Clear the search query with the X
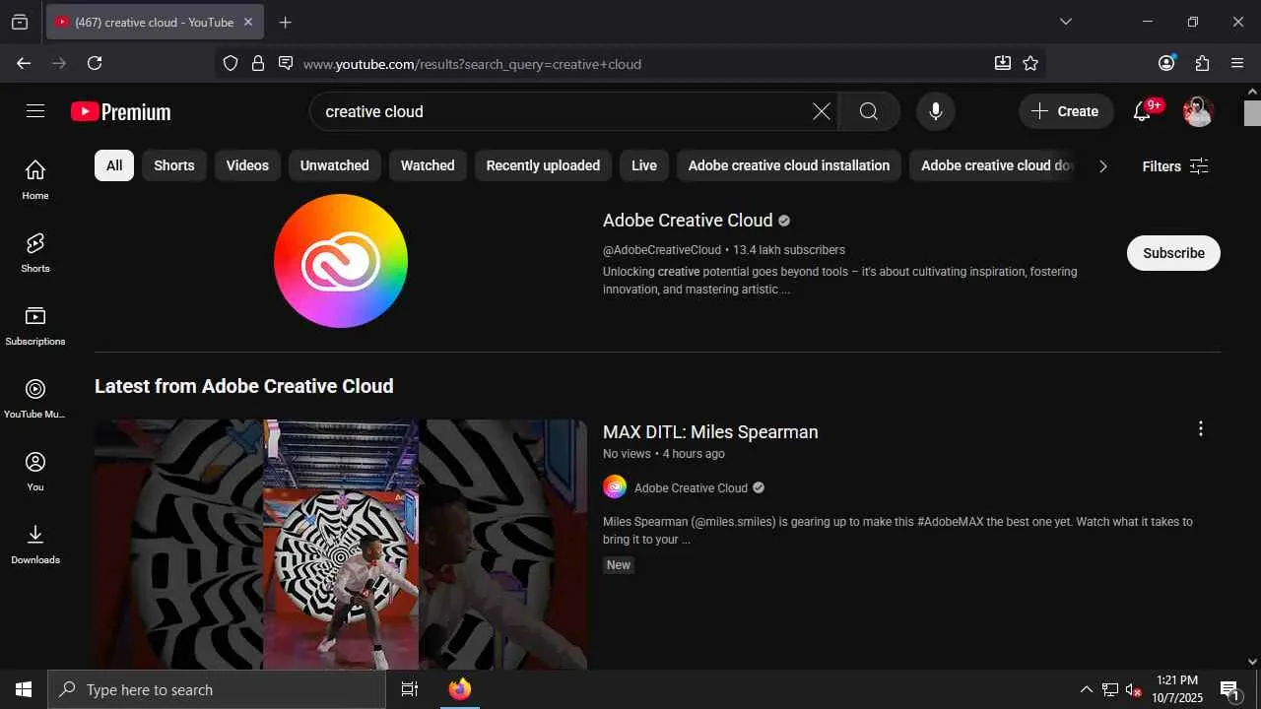 (x=821, y=111)
